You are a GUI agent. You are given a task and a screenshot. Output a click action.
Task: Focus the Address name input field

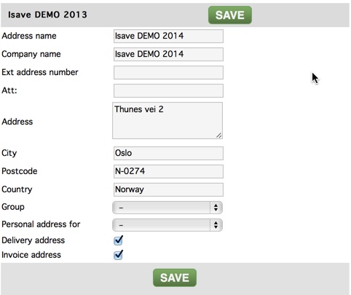[x=168, y=36]
